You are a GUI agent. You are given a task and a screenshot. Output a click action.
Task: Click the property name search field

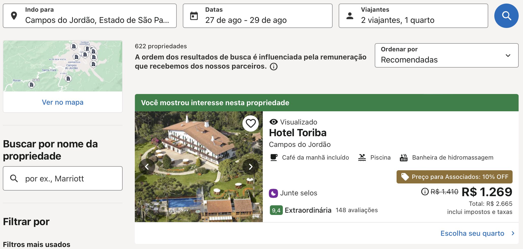[x=63, y=178]
